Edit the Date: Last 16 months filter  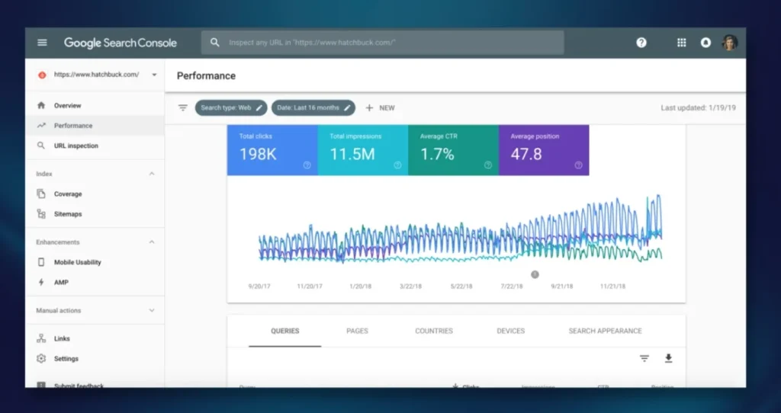click(313, 108)
